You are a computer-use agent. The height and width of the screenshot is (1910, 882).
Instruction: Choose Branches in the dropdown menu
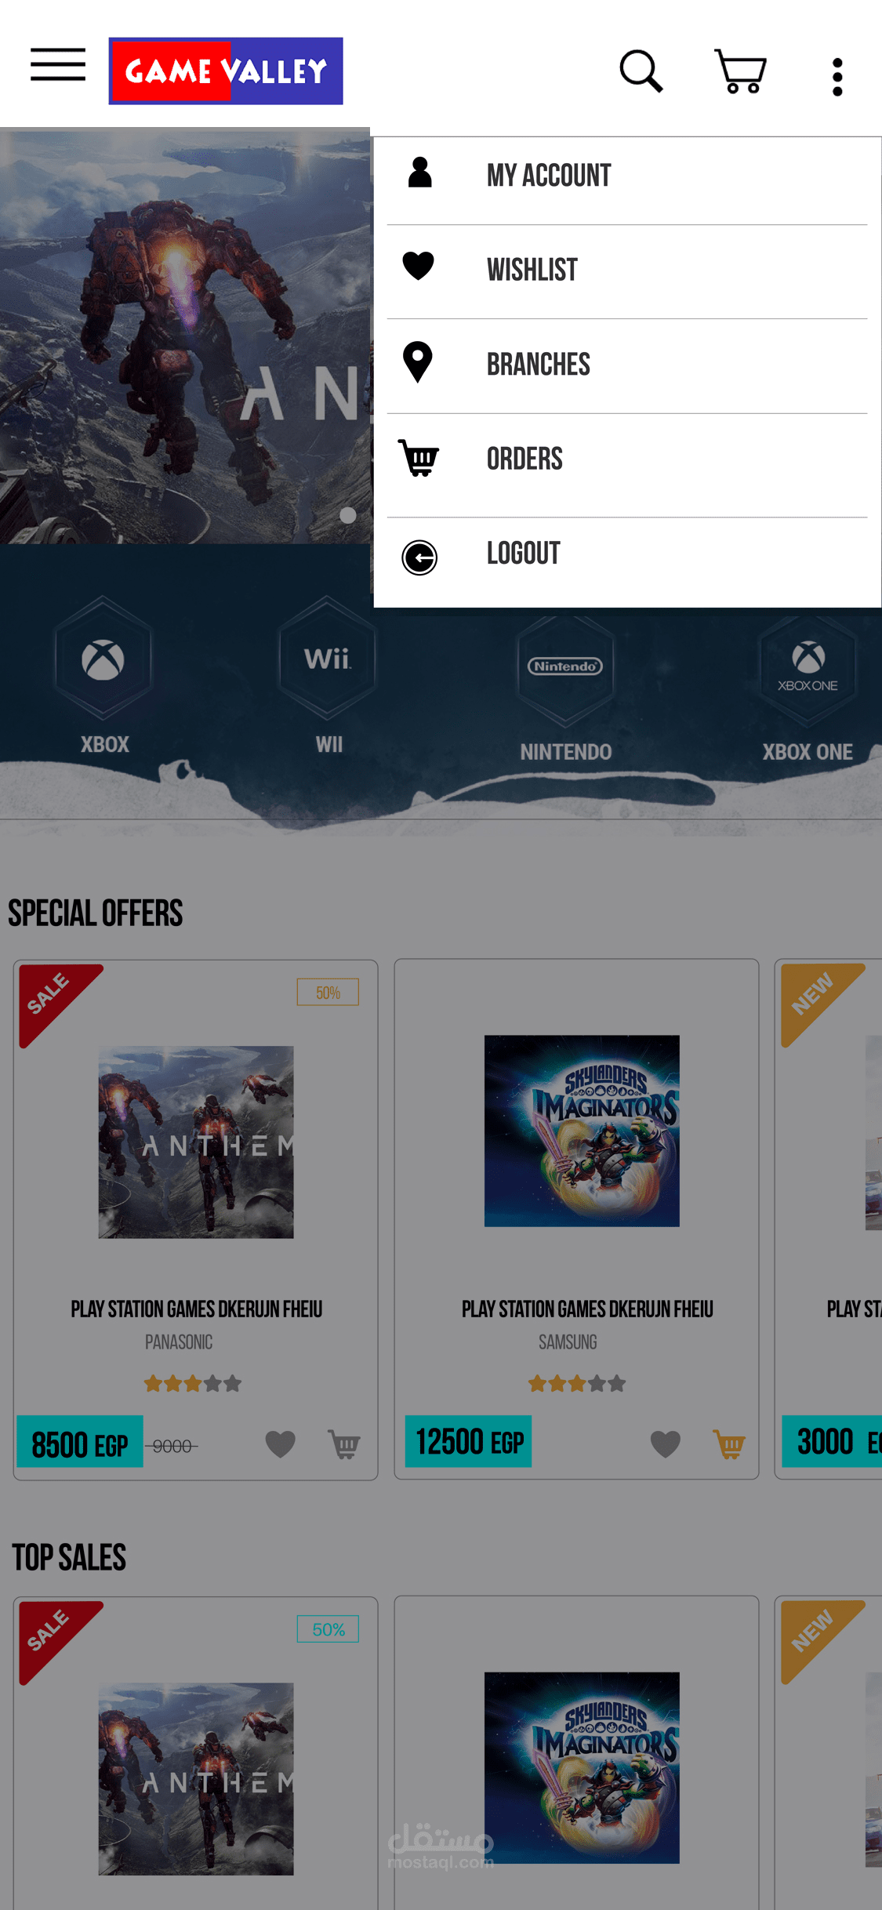[x=627, y=364]
